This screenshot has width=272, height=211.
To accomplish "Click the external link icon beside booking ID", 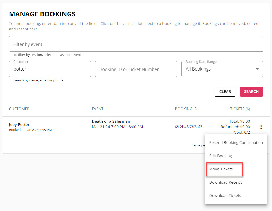I will point(177,127).
